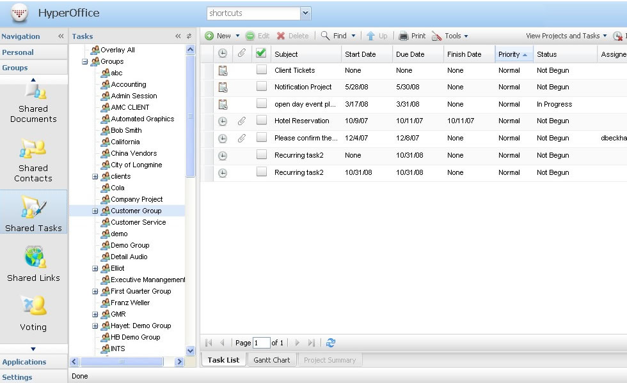
Task: Open the Groups navigation section
Action: 33,68
